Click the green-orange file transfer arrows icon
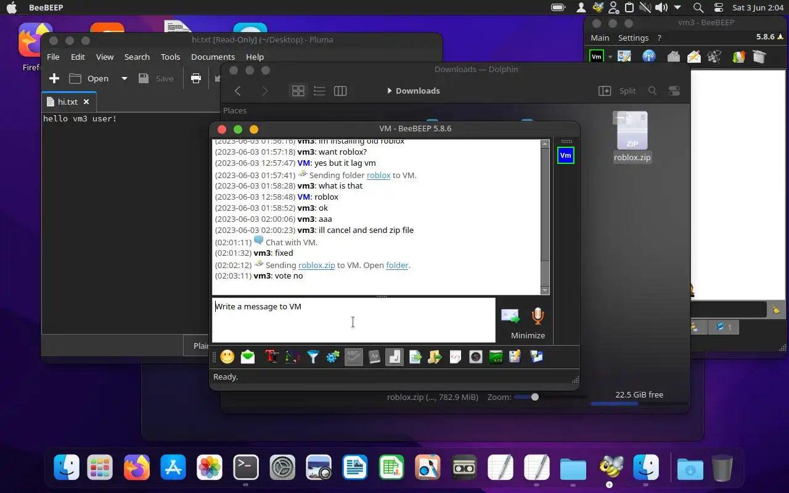Viewport: 789px width, 493px height. coord(738,57)
